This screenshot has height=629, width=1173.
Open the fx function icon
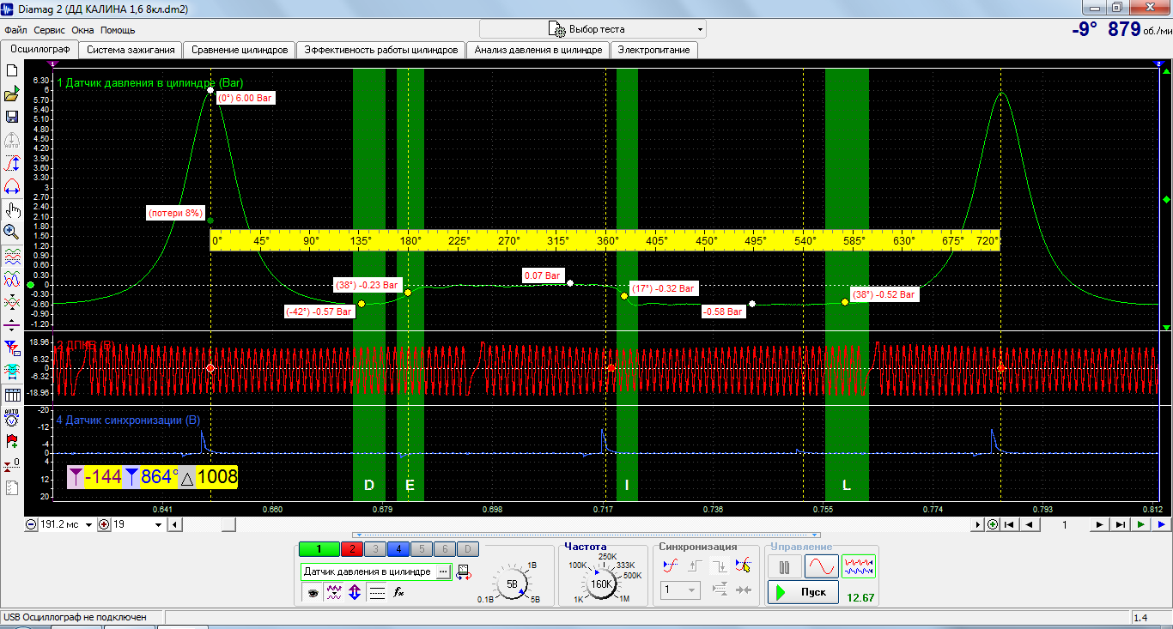click(x=398, y=592)
